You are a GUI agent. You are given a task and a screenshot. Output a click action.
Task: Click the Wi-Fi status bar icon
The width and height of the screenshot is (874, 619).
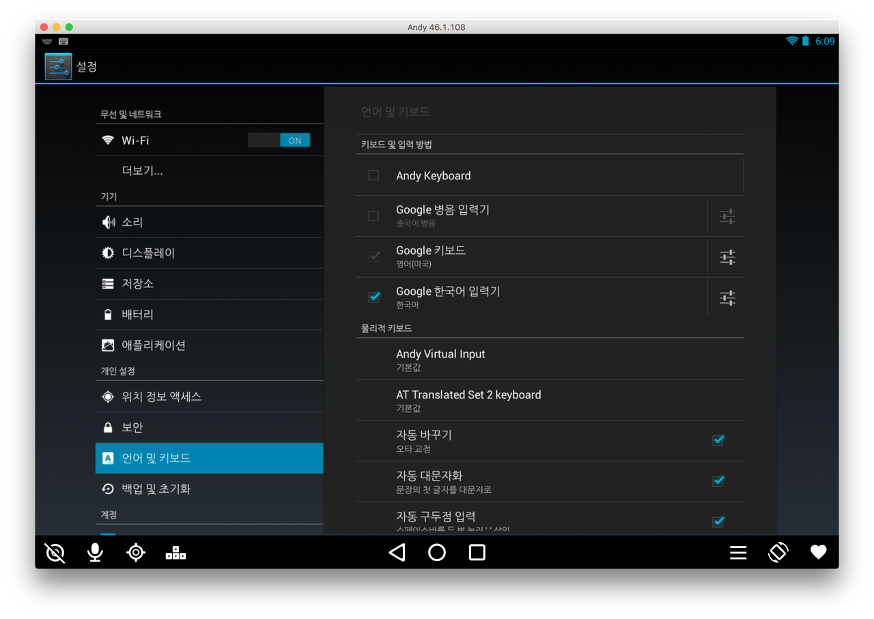[x=792, y=41]
